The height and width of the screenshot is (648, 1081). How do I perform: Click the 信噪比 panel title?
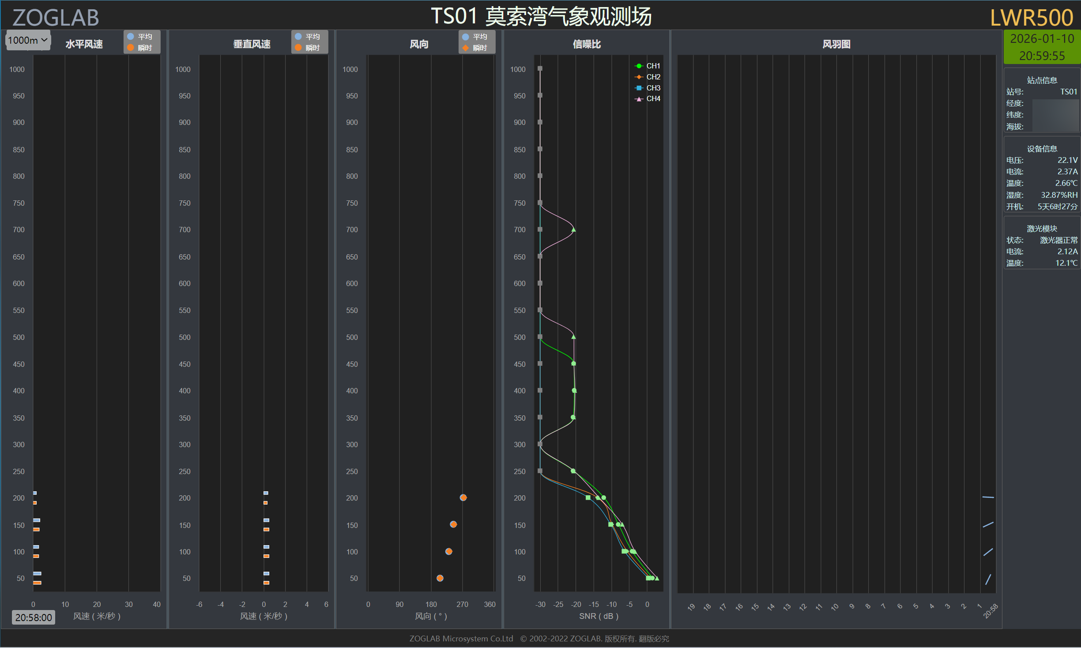tap(587, 44)
